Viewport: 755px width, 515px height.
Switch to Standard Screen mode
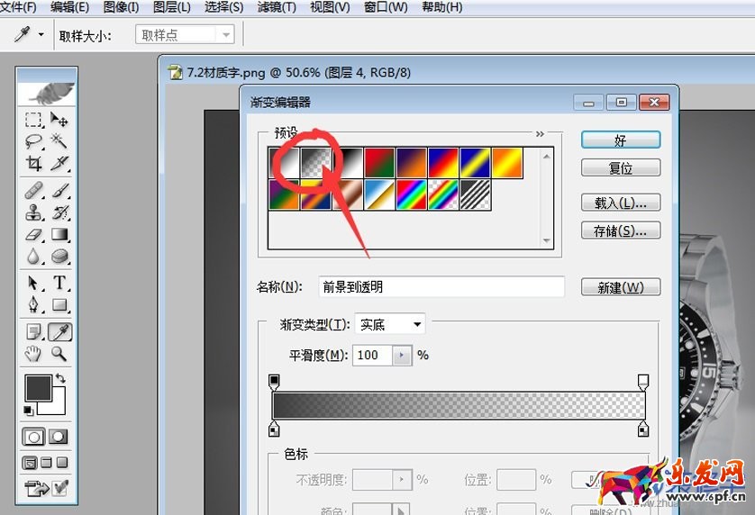[x=31, y=464]
